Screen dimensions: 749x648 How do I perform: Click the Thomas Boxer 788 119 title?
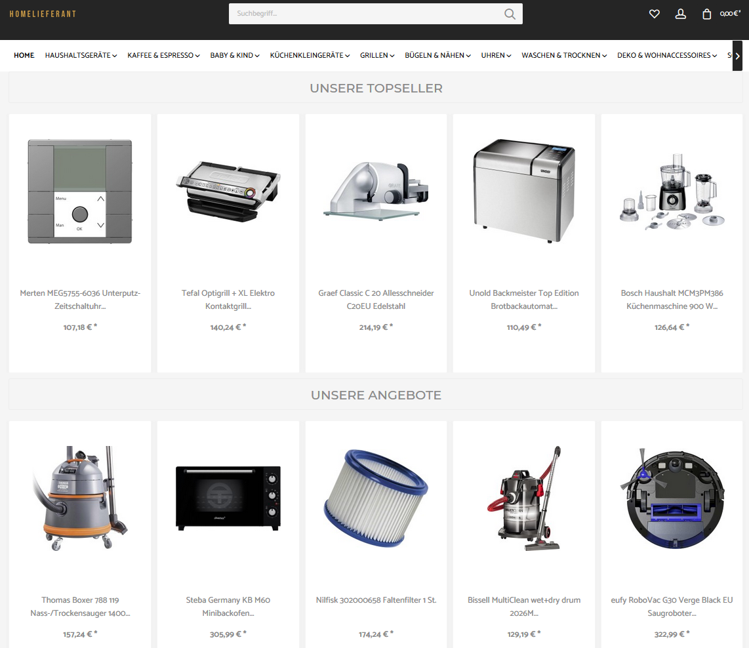pyautogui.click(x=80, y=607)
